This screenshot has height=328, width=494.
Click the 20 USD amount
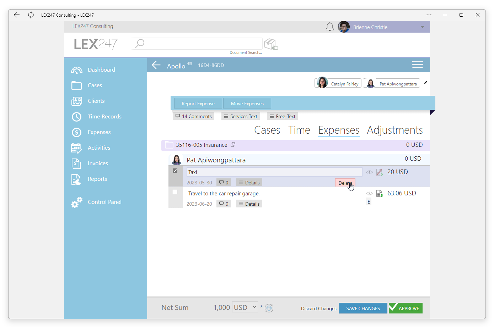[x=398, y=172]
